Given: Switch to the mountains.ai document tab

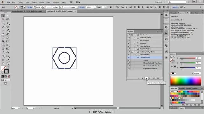Looking at the screenshot, I should (27, 11).
